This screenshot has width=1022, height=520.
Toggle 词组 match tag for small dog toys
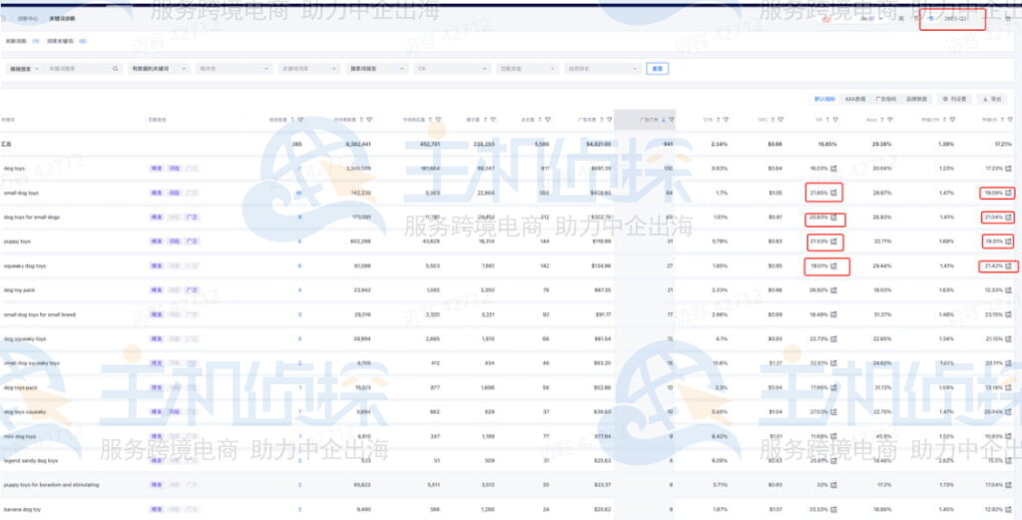pos(175,192)
